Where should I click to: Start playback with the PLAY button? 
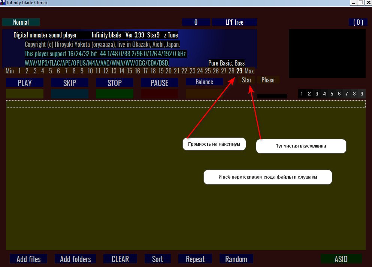click(x=25, y=83)
